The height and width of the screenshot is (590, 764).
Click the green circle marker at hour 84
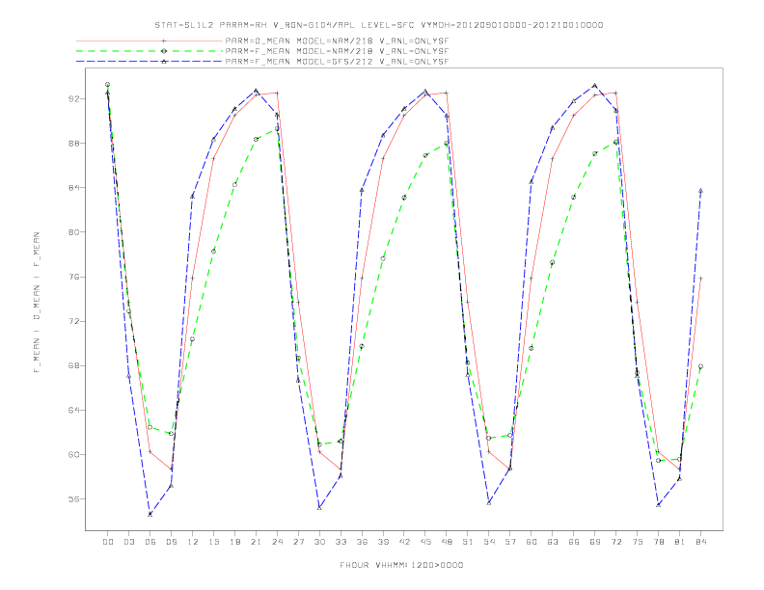coord(700,366)
